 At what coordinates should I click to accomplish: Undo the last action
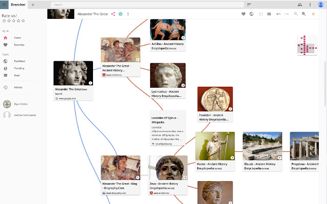tap(278, 14)
